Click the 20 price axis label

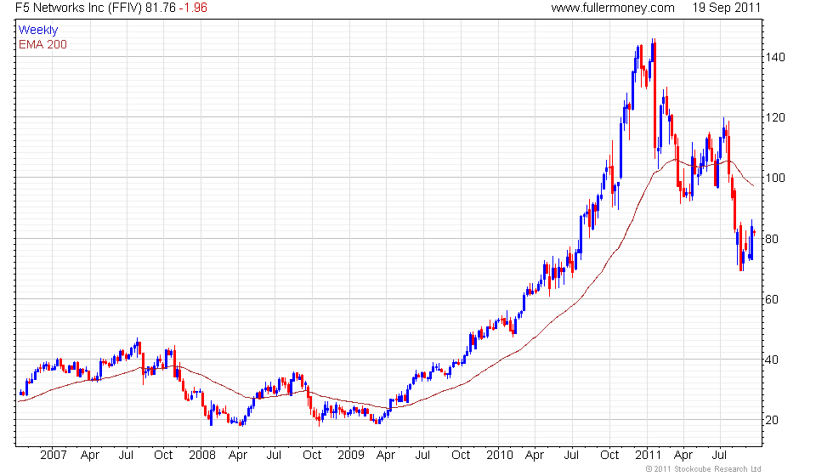click(x=772, y=420)
